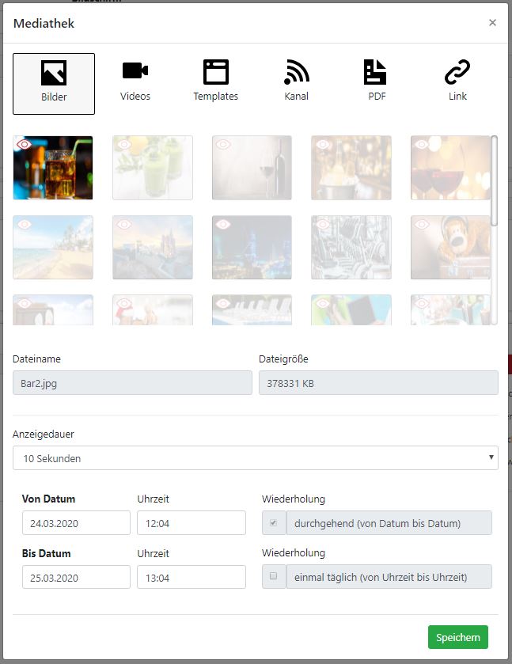Click eye icon on cocktail glass thumbnail
The image size is (512, 664).
coord(25,145)
